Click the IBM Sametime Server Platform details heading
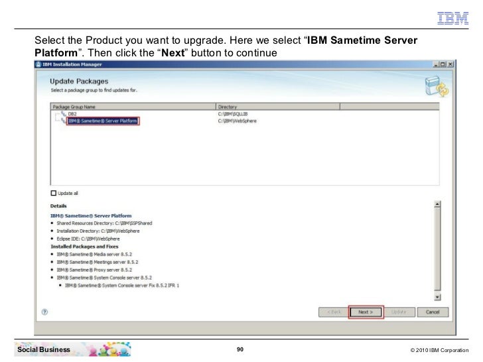 [x=91, y=215]
